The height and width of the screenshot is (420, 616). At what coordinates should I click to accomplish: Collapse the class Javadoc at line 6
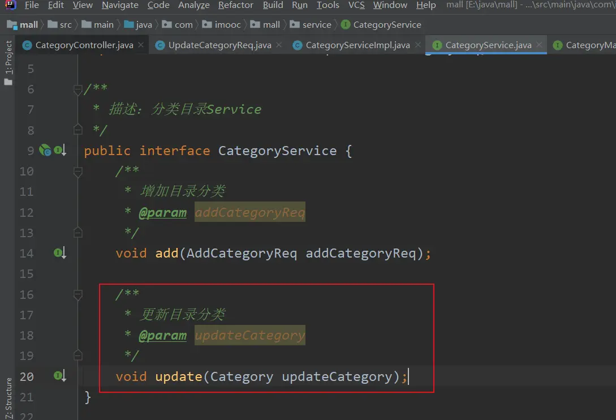tap(77, 89)
